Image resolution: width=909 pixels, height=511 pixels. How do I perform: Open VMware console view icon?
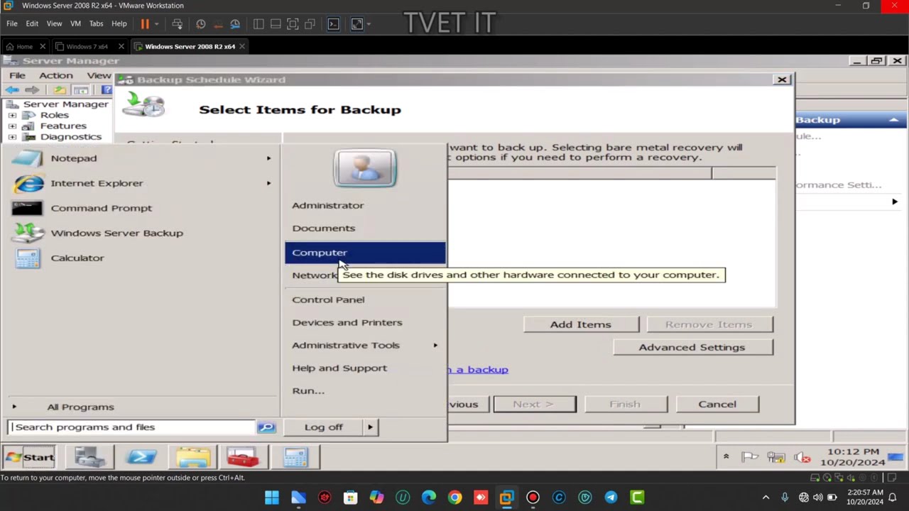333,23
